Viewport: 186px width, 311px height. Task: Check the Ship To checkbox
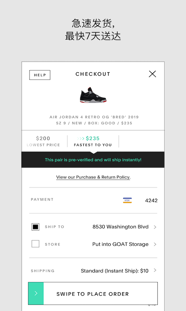click(x=35, y=227)
